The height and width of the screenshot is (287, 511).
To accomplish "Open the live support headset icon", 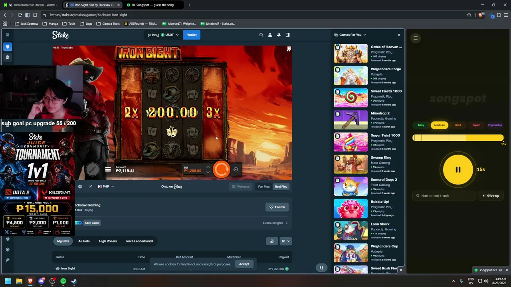I will pyautogui.click(x=321, y=268).
